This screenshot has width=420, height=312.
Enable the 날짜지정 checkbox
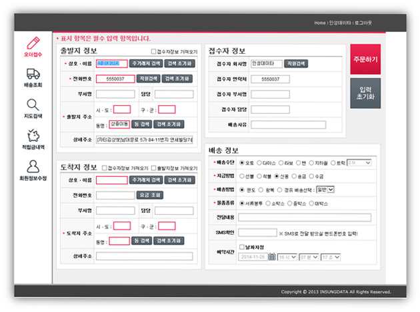tap(242, 247)
